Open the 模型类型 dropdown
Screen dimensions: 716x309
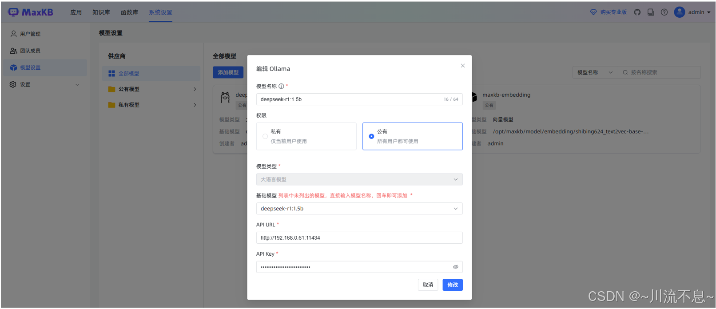pos(359,179)
